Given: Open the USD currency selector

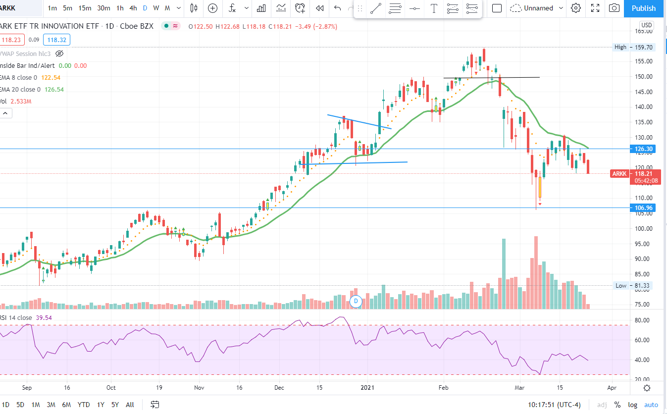Looking at the screenshot, I should pos(647,25).
